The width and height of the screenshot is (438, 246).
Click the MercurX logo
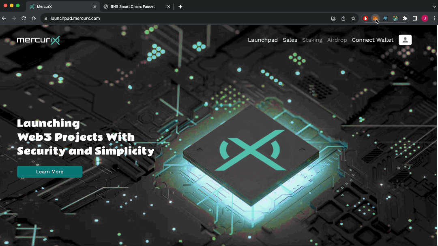[x=38, y=40]
